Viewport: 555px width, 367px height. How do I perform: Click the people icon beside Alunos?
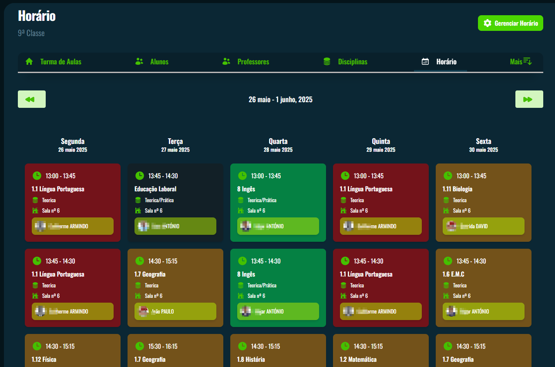pyautogui.click(x=139, y=62)
